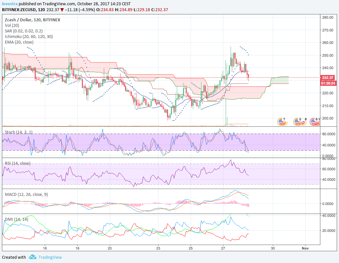
Task: Click the 220.00 price axis label
Action: click(x=328, y=93)
